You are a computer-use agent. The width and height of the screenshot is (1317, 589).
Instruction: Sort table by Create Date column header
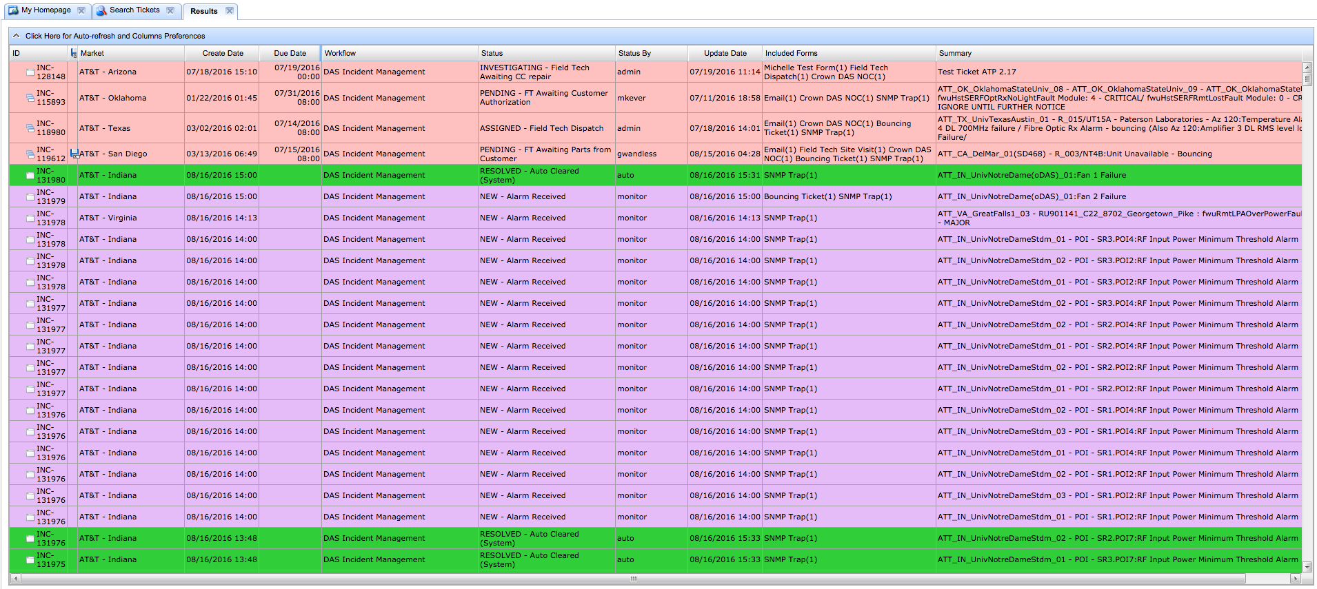[x=222, y=53]
